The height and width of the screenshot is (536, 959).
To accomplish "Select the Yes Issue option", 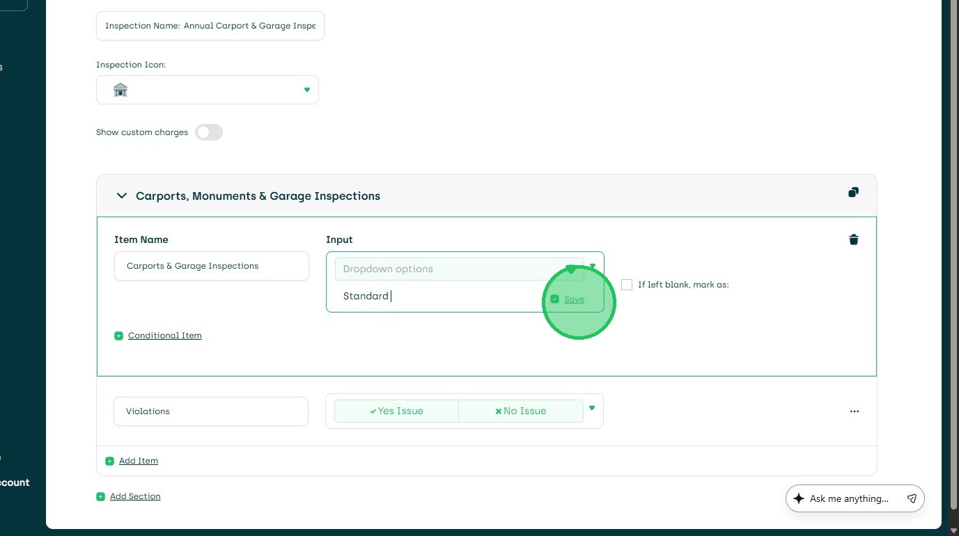I will click(396, 411).
